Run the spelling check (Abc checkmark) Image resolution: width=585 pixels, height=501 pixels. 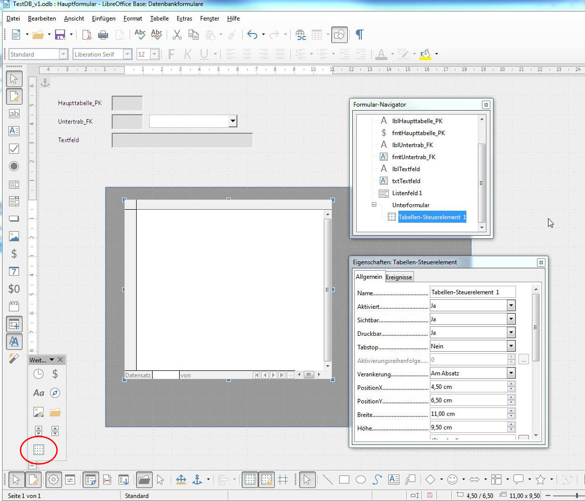pos(140,35)
